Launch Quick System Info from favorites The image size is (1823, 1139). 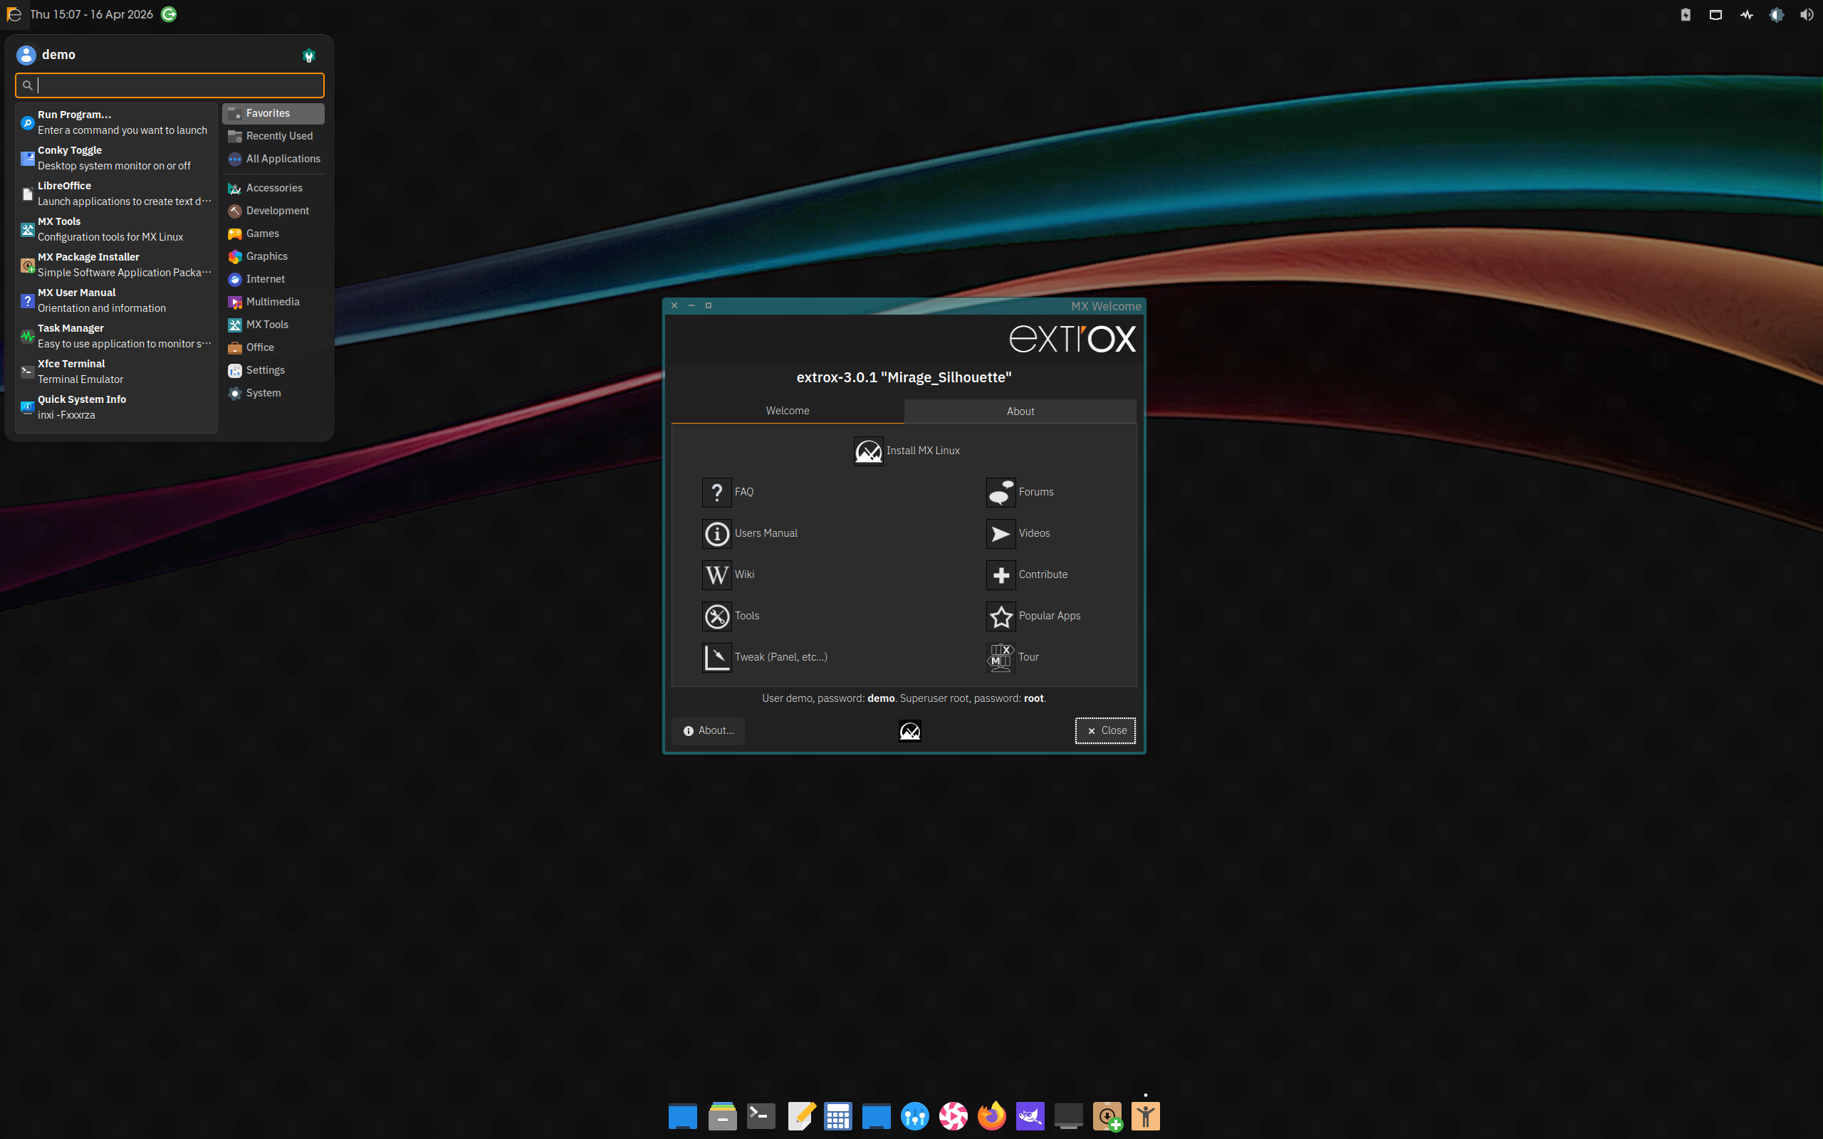click(116, 407)
